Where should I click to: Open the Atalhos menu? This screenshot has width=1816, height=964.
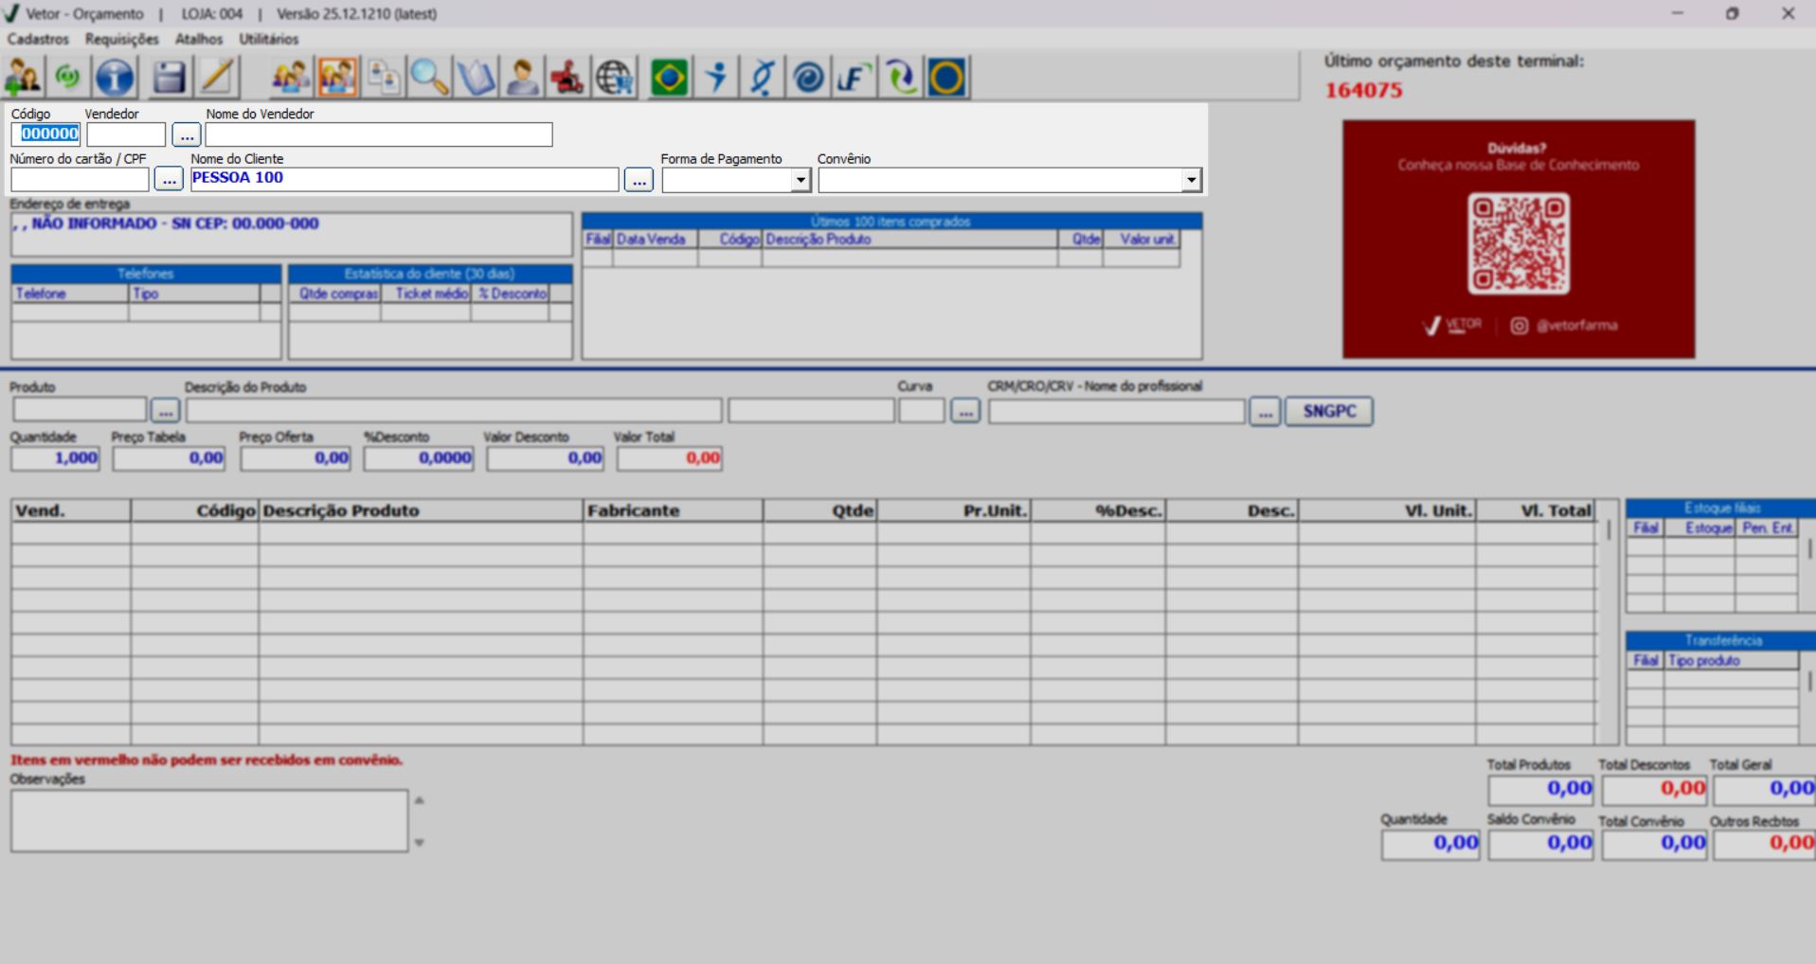point(199,39)
